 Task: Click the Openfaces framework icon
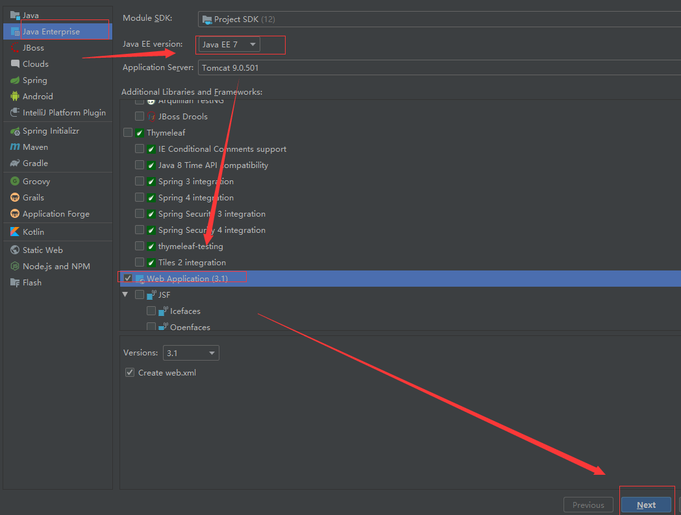(x=163, y=326)
